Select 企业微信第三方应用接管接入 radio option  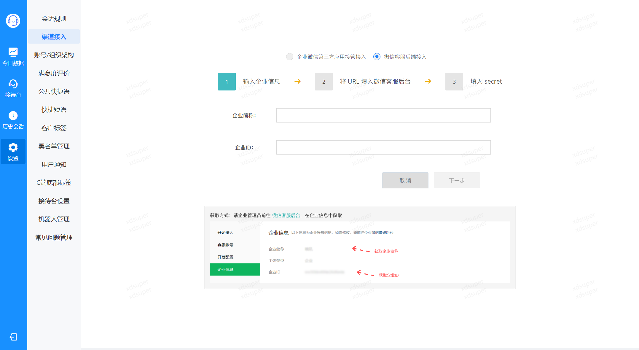point(290,57)
